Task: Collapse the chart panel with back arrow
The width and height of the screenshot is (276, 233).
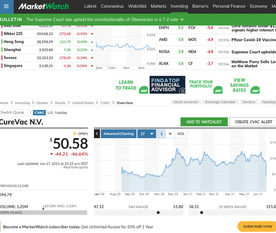Action: (97, 134)
